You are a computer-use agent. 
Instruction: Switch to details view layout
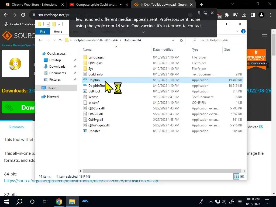(236, 176)
